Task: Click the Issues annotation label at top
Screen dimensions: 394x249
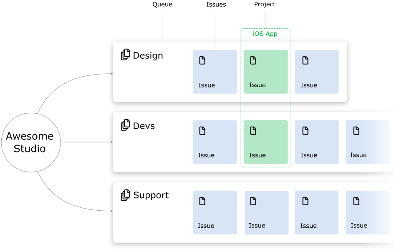Action: (216, 5)
